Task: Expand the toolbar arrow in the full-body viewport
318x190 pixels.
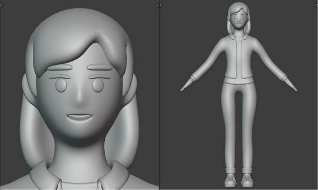Action: click(x=161, y=6)
